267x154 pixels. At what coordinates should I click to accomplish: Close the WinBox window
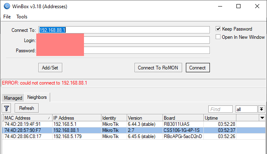point(257,6)
